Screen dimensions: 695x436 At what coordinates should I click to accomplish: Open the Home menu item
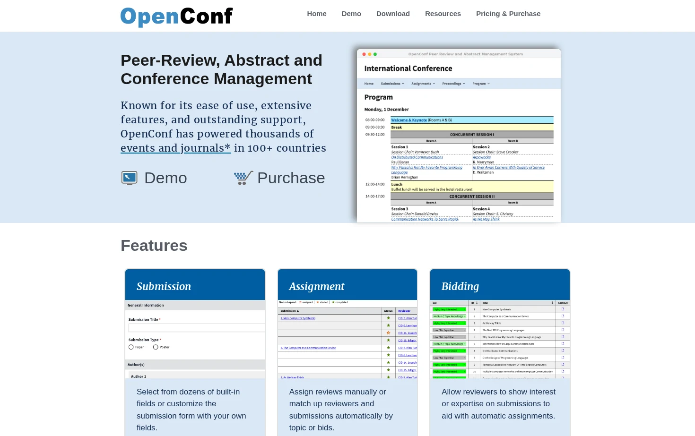pos(317,14)
